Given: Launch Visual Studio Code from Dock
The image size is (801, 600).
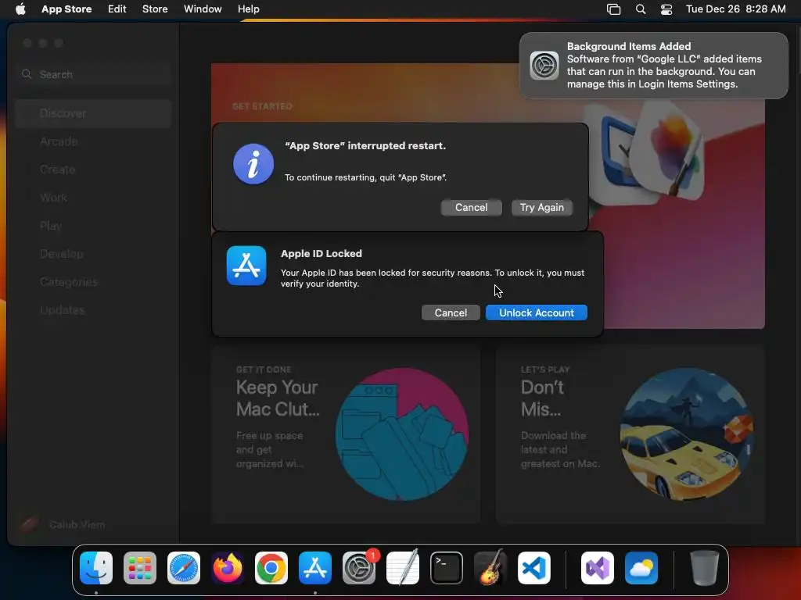Looking at the screenshot, I should click(x=534, y=568).
